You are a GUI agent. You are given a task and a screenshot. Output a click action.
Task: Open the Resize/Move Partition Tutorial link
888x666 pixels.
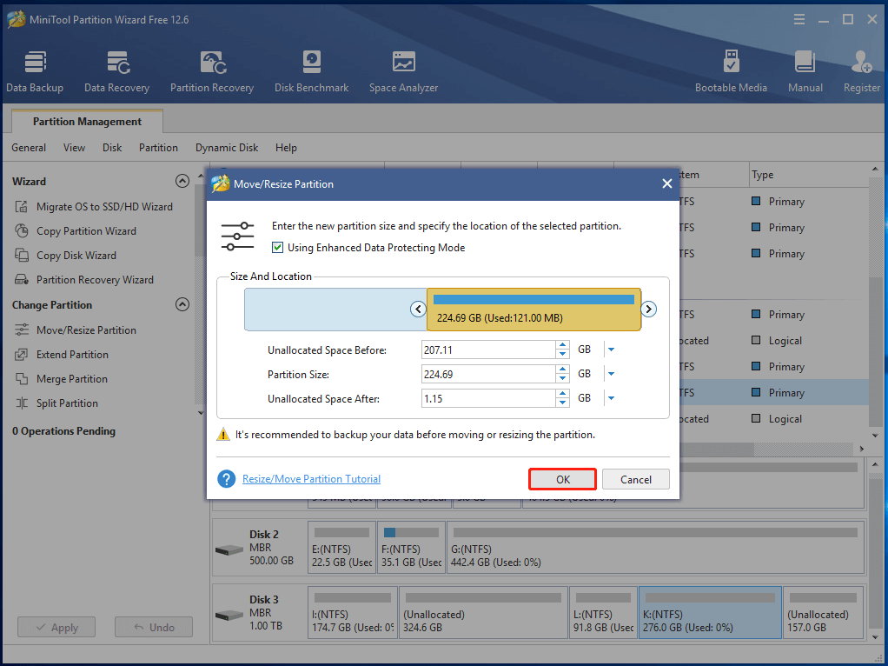(311, 479)
